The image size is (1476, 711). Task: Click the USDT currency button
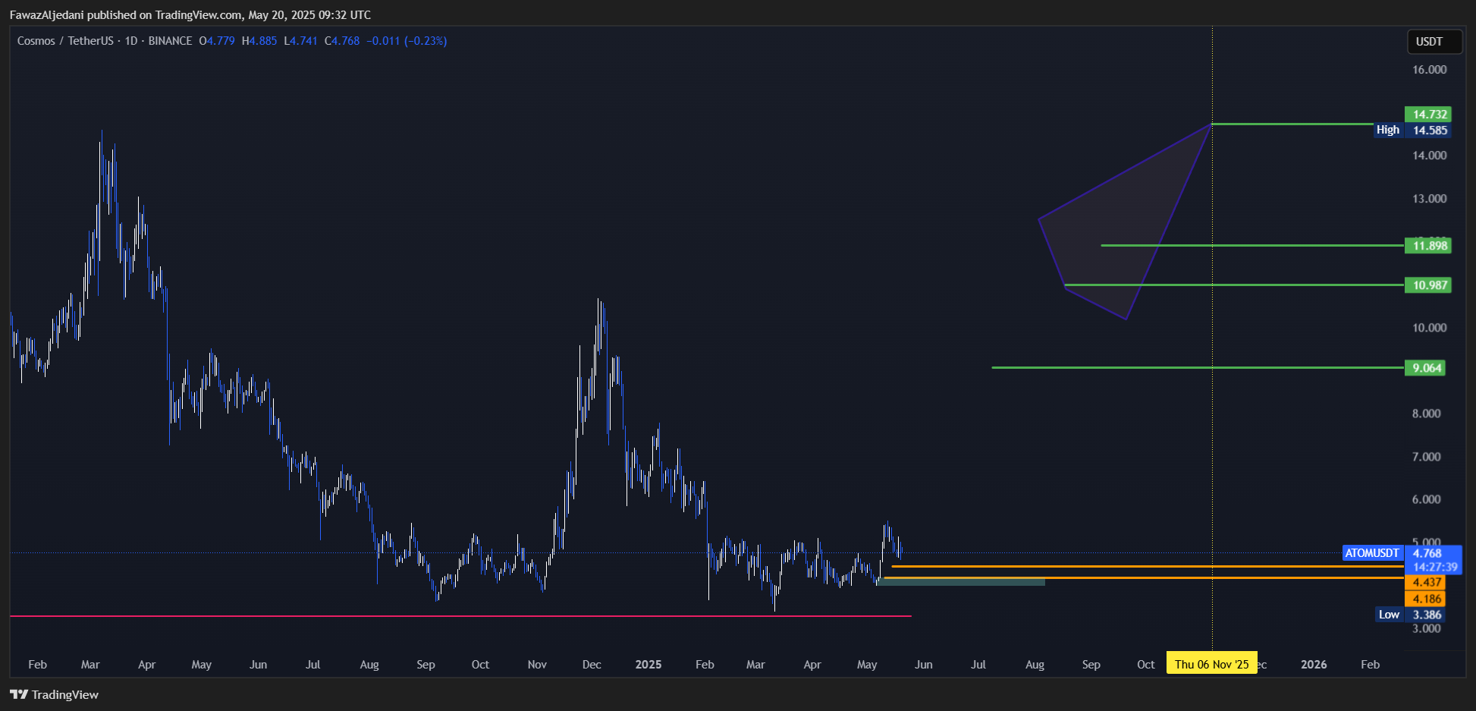(x=1434, y=42)
